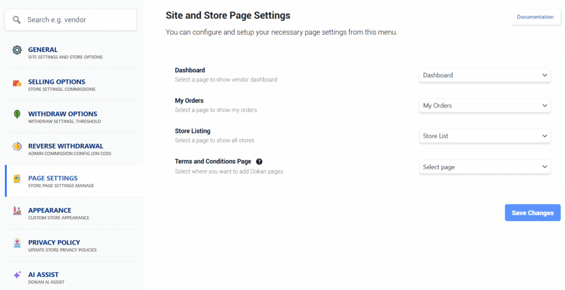Viewport: 565px width, 290px height.
Task: Go to Selling Options settings tab
Action: click(57, 84)
